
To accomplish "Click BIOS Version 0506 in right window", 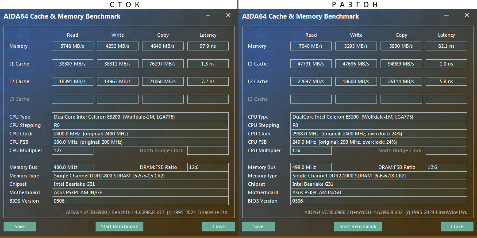I will (x=379, y=201).
